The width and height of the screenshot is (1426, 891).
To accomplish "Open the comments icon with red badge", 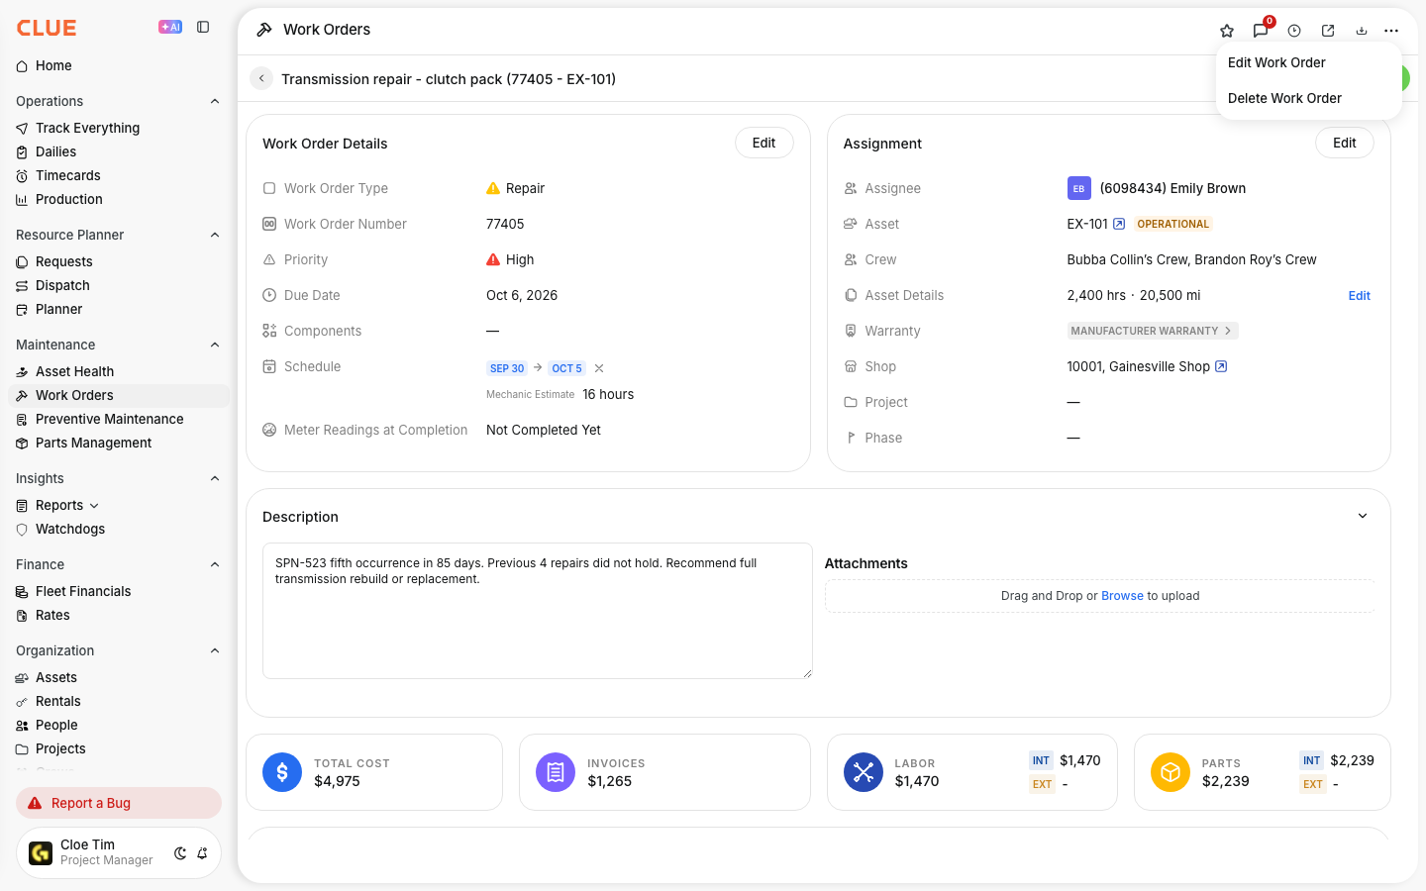I will pos(1261,31).
